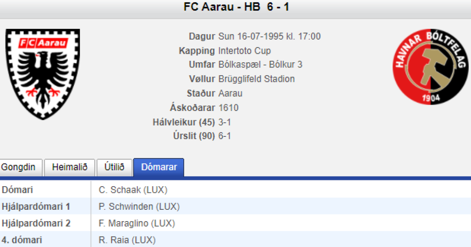
Task: Click the match title FC Aarau - HB 6 - 1
Action: pos(236,7)
